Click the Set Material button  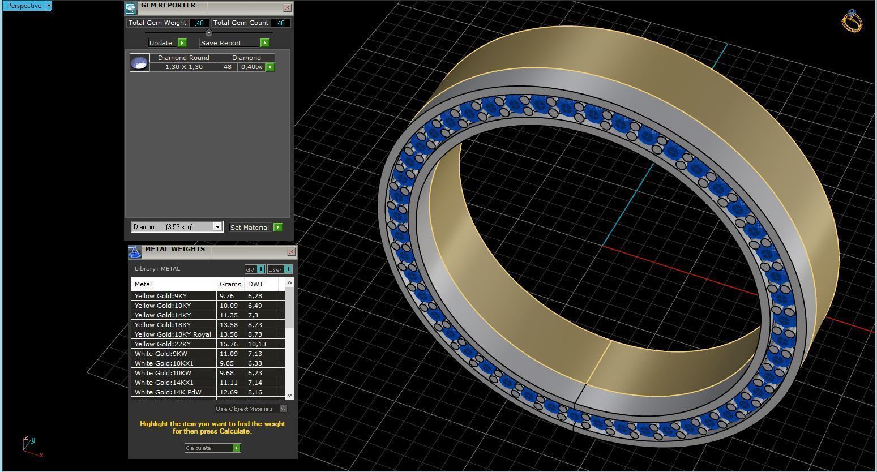pyautogui.click(x=255, y=227)
